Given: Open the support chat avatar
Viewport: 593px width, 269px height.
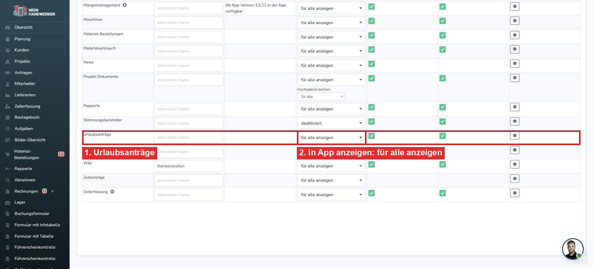Looking at the screenshot, I should (573, 249).
